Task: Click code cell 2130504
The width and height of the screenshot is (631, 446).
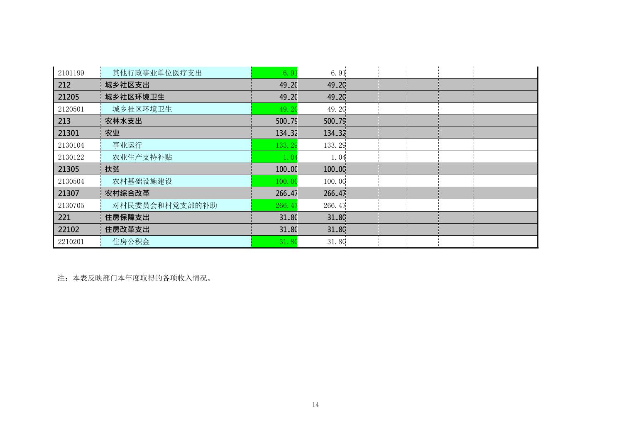Action: click(77, 181)
